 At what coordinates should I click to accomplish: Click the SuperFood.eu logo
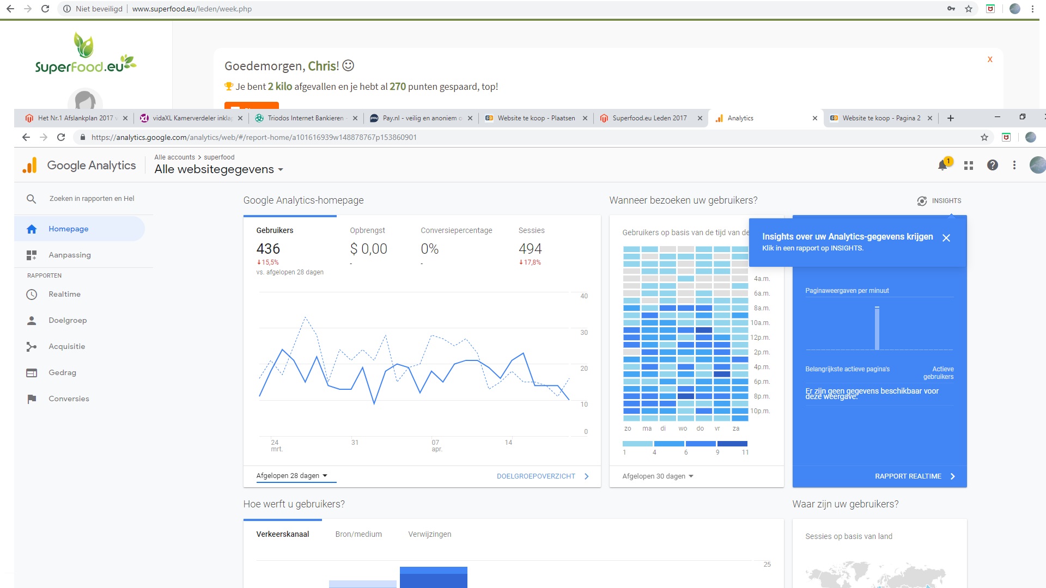click(86, 53)
